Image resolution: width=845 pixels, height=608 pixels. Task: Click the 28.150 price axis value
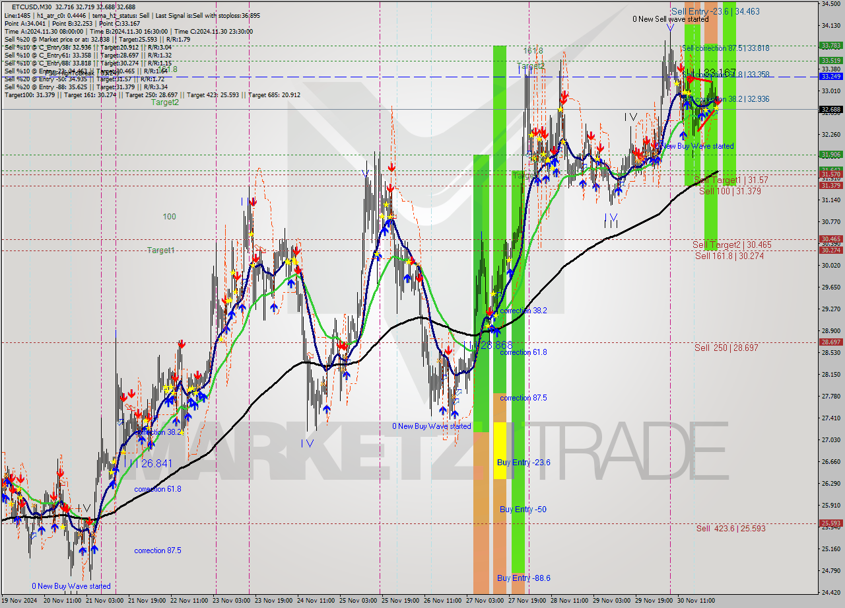click(830, 374)
